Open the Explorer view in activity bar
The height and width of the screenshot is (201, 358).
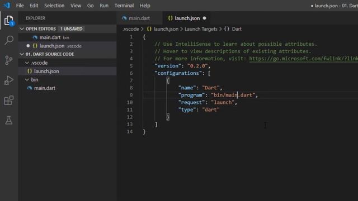tap(9, 21)
